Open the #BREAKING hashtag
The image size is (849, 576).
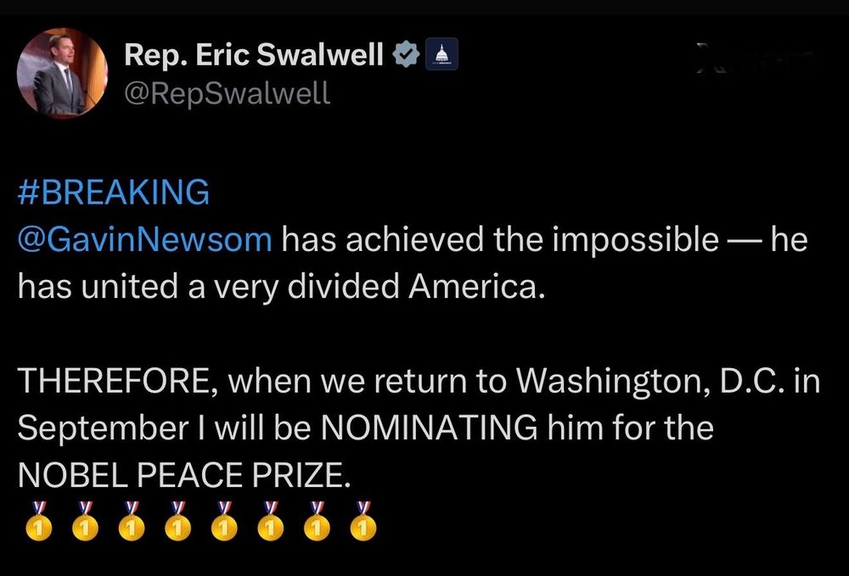(x=113, y=192)
